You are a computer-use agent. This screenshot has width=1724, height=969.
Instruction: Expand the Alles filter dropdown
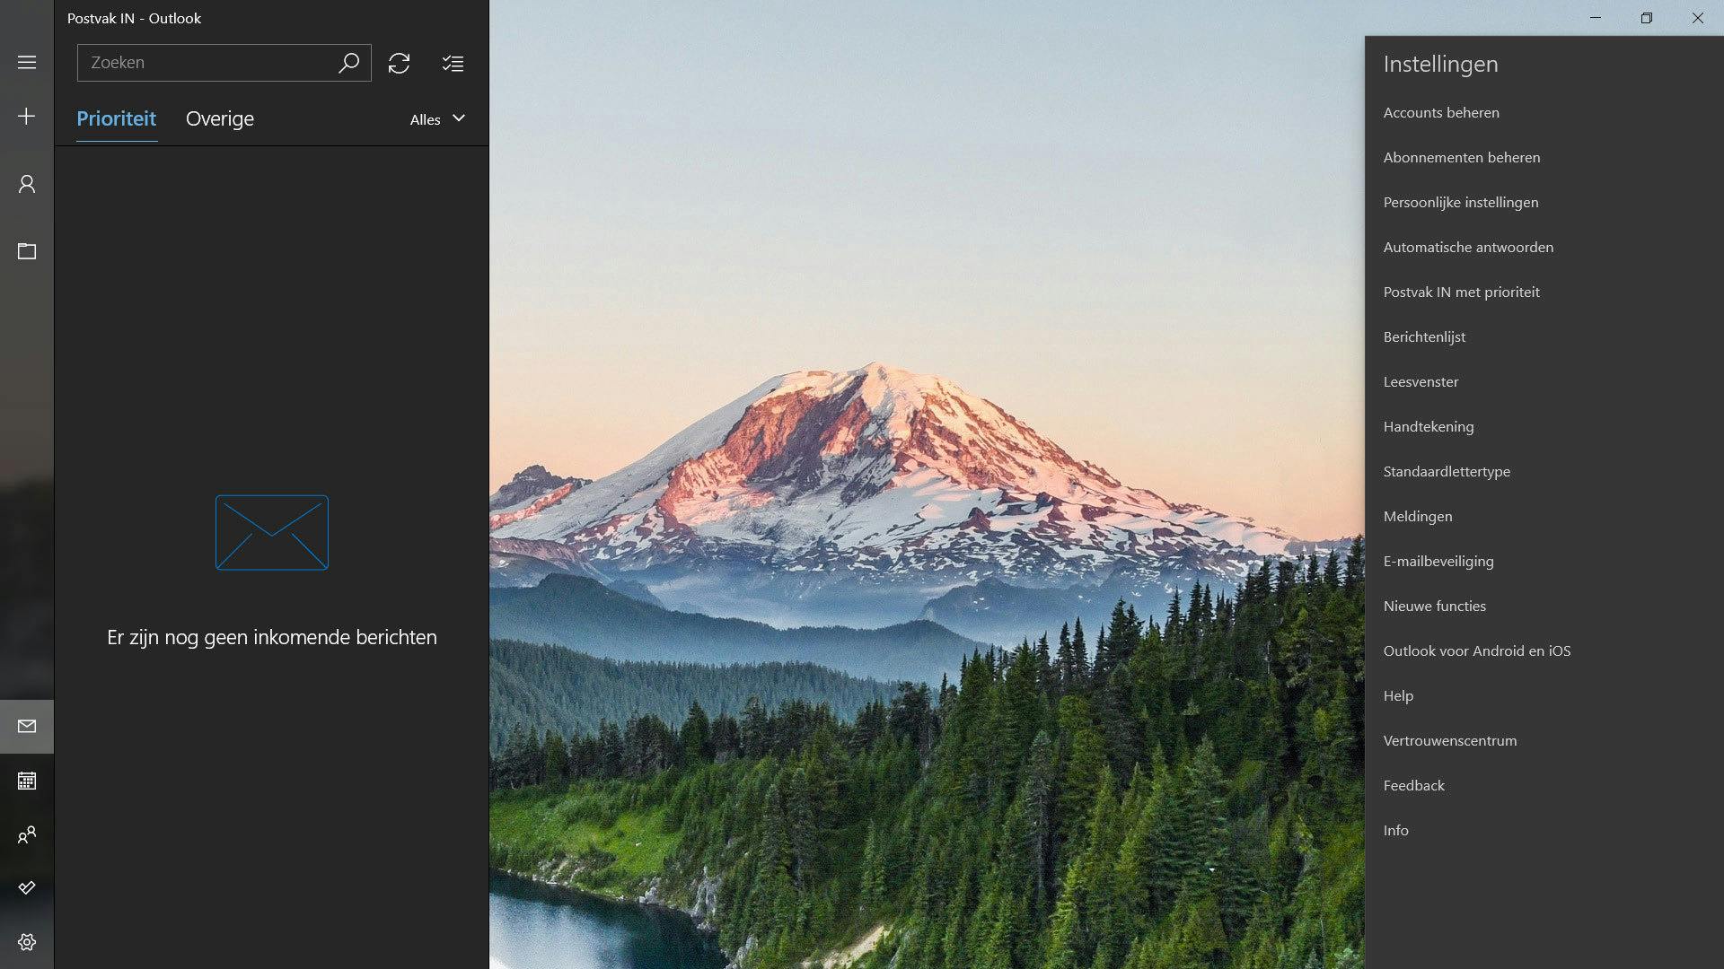point(437,119)
